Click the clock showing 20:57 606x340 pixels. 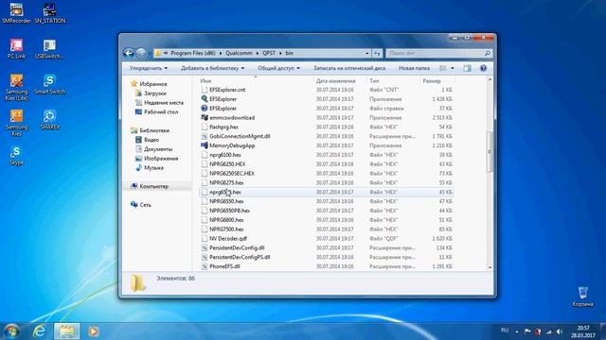point(583,328)
